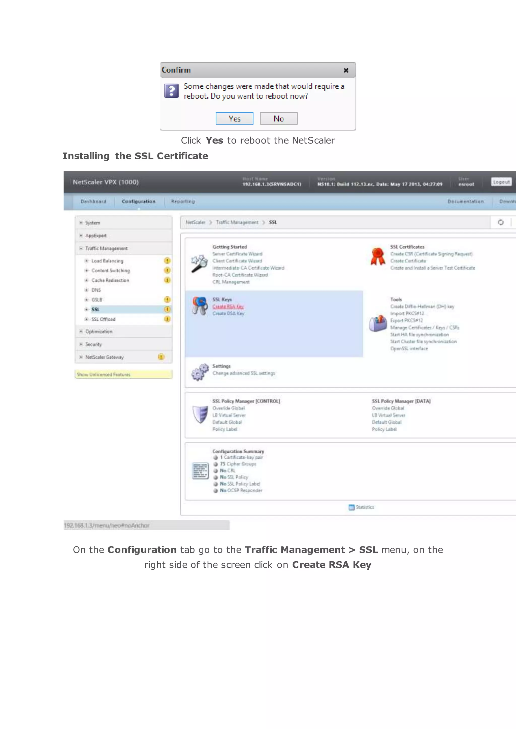Image resolution: width=516 pixels, height=729 pixels.
Task: Click Show Unlicensed Features bar
Action: (x=123, y=374)
